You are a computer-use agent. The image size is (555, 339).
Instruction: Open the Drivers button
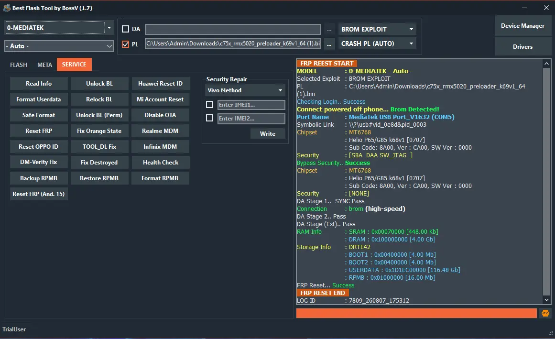(x=522, y=46)
